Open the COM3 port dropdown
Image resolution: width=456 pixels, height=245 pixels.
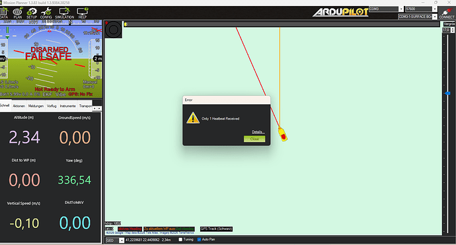pyautogui.click(x=401, y=9)
